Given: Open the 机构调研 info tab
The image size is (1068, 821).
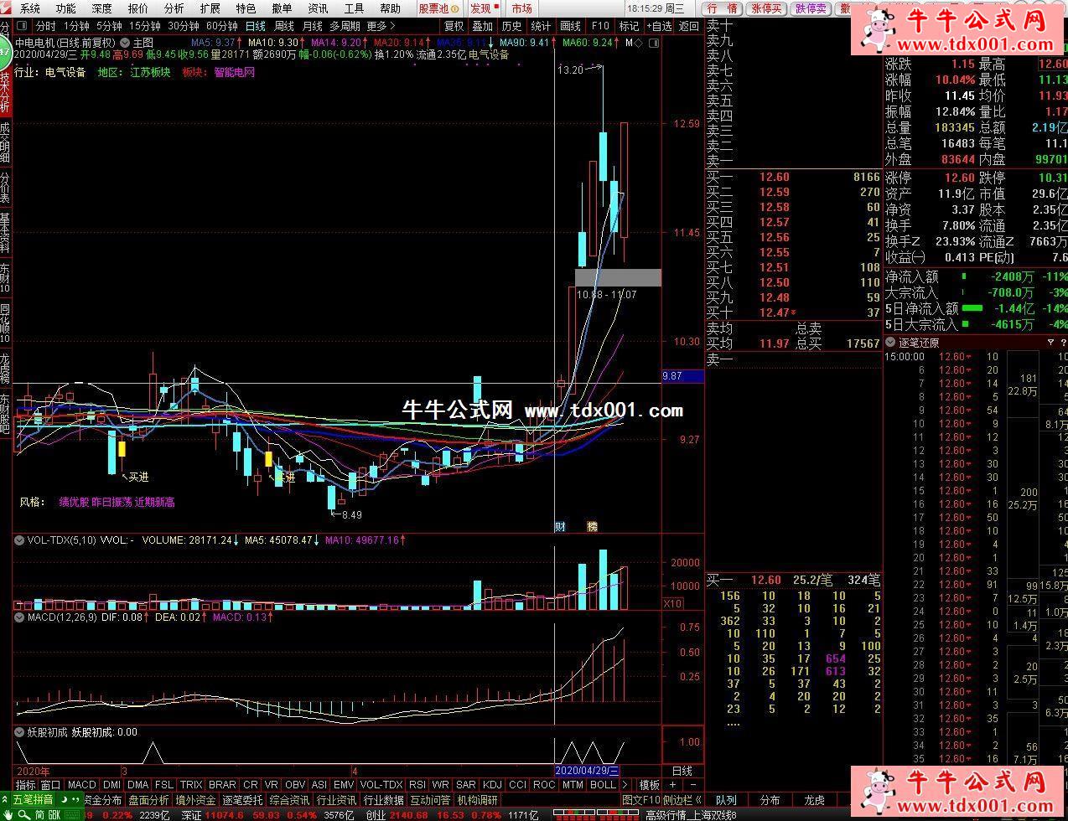Looking at the screenshot, I should point(477,800).
